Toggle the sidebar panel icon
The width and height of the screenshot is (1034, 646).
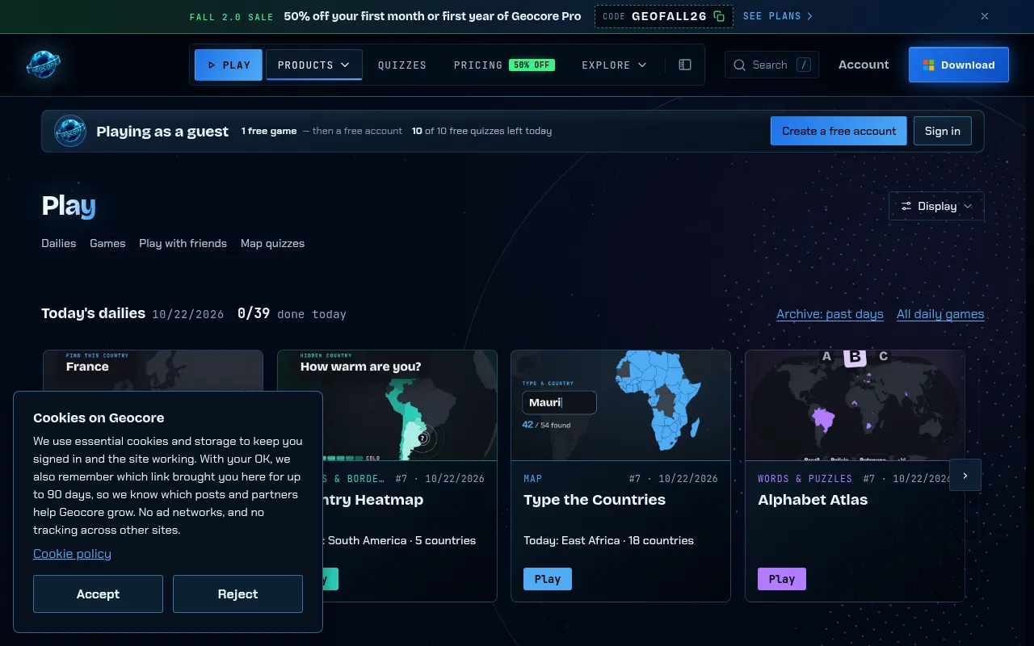pyautogui.click(x=685, y=65)
